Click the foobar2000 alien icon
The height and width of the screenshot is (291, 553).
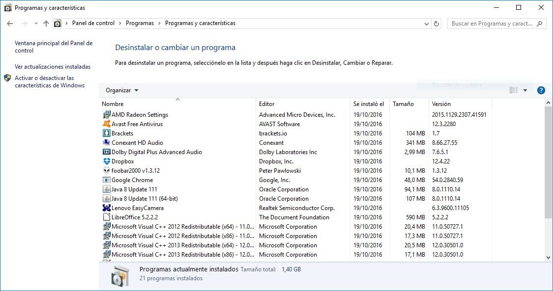[107, 171]
